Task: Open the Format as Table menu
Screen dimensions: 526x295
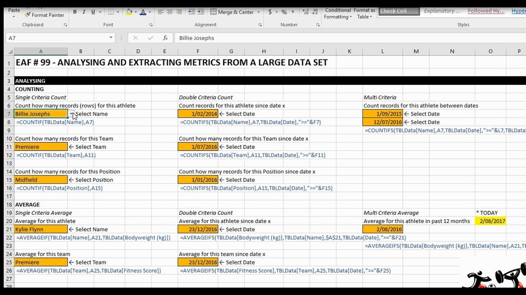Action: [365, 14]
